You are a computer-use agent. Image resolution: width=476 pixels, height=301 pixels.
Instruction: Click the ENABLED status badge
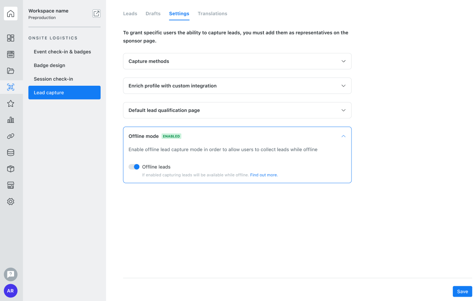(x=171, y=136)
